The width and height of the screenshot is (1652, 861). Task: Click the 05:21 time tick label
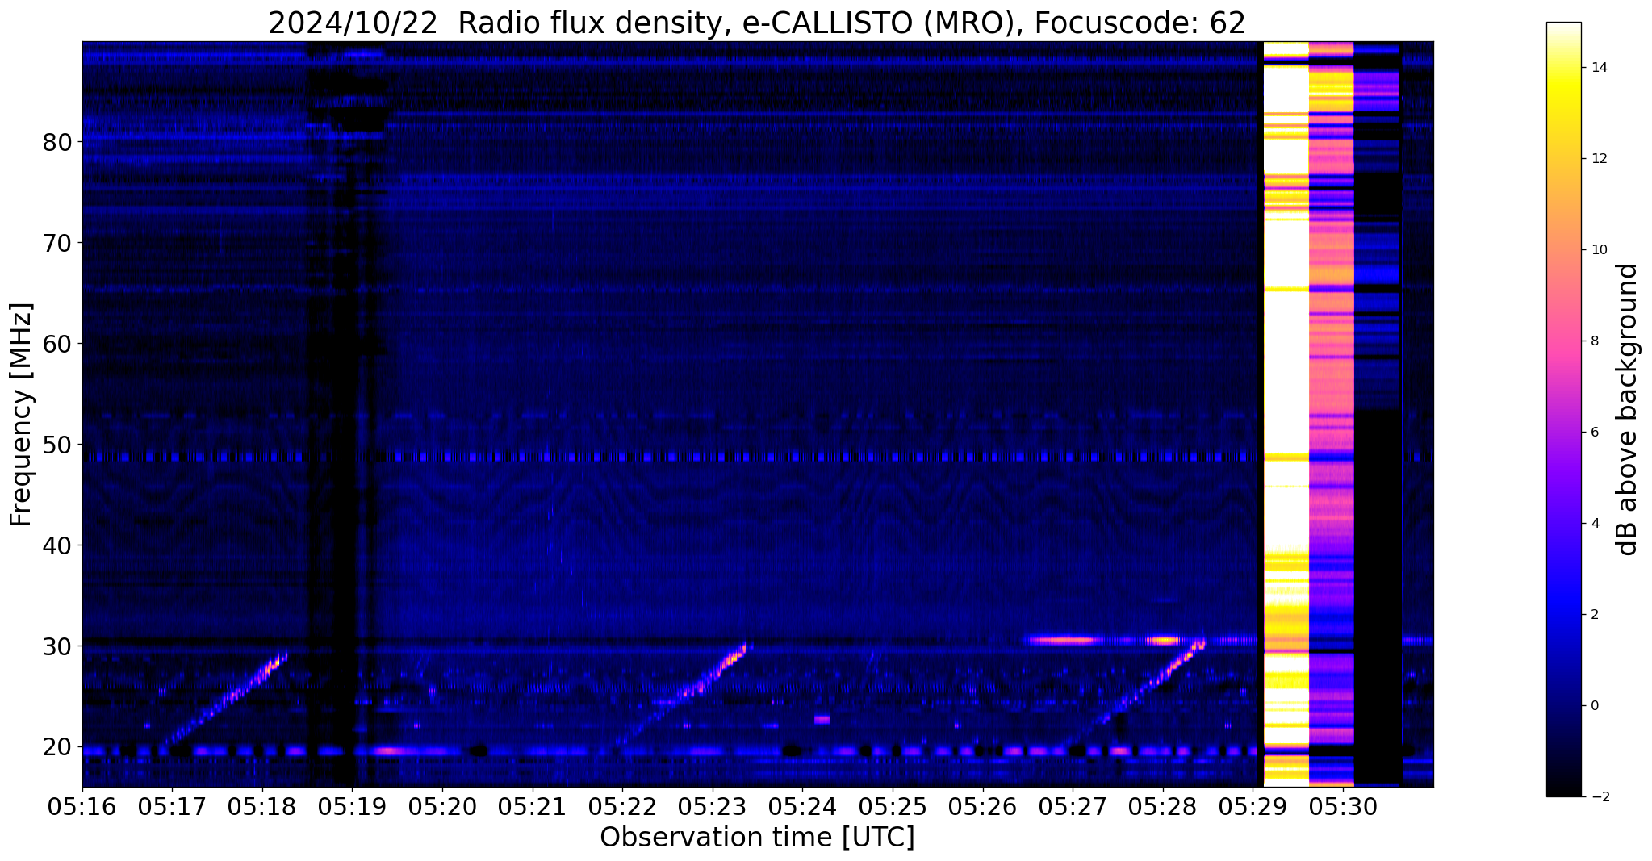click(x=533, y=807)
